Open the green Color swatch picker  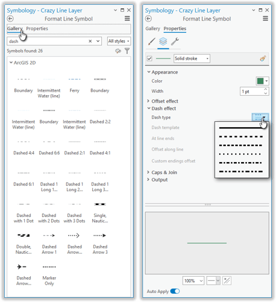click(262, 81)
